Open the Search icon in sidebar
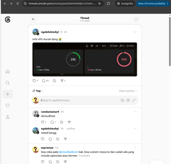Screen dimensions: 171x164 8,83
